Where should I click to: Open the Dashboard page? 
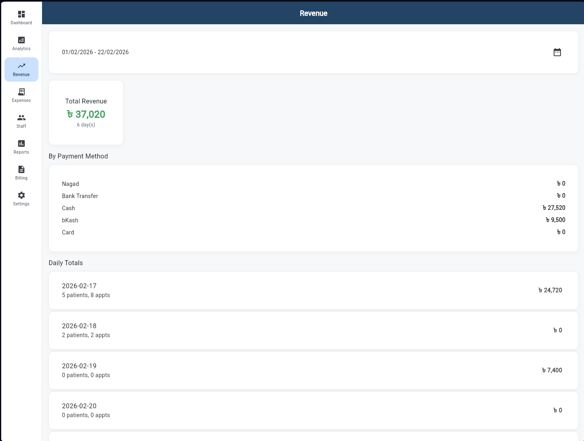click(x=21, y=18)
